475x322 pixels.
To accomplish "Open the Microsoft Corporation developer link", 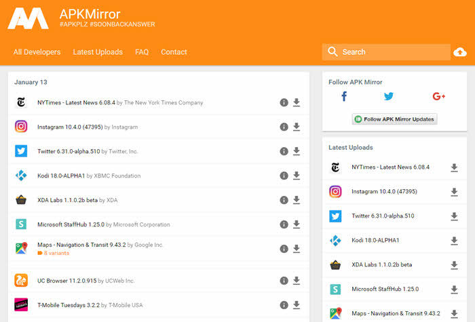I will pyautogui.click(x=141, y=224).
